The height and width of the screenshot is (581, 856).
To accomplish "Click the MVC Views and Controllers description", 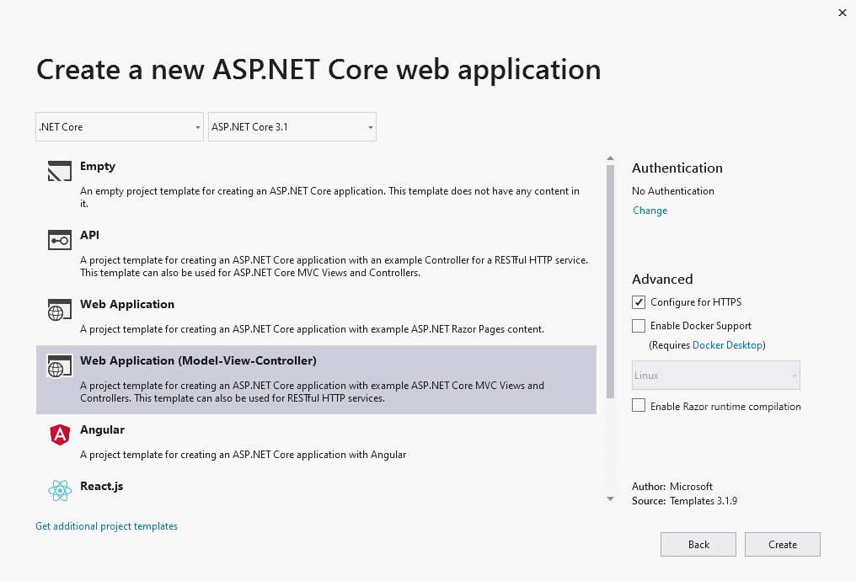I will click(312, 392).
